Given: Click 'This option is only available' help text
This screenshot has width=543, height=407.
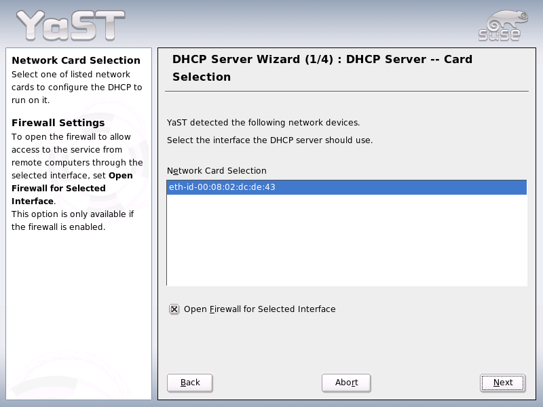Looking at the screenshot, I should coord(73,220).
